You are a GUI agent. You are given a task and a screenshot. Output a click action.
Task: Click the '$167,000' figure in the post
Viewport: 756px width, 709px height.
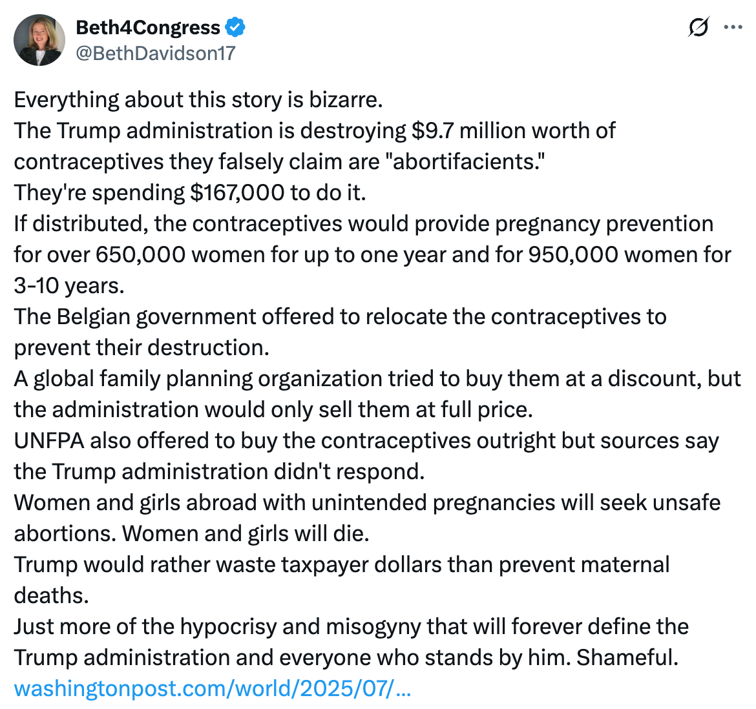pyautogui.click(x=237, y=193)
